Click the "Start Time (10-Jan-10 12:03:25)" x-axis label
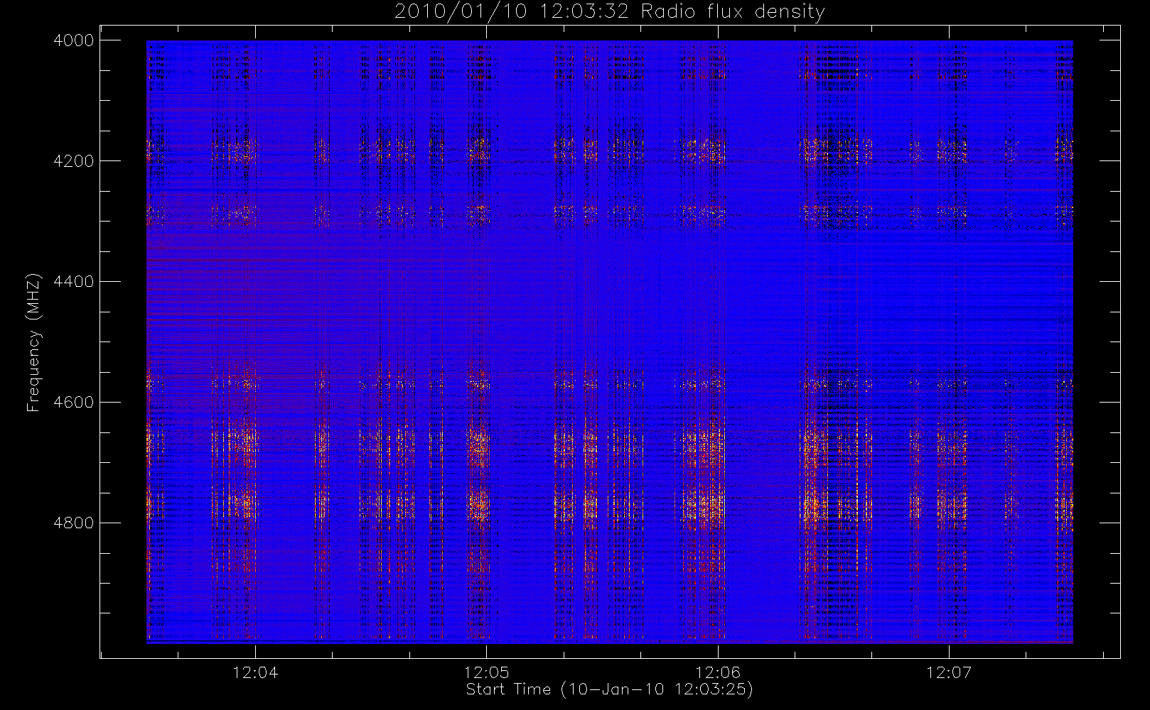1150x710 pixels. coord(609,689)
